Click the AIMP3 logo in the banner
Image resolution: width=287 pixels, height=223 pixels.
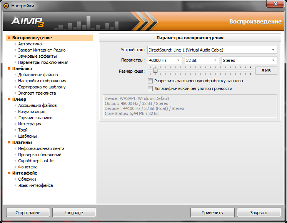(x=27, y=22)
